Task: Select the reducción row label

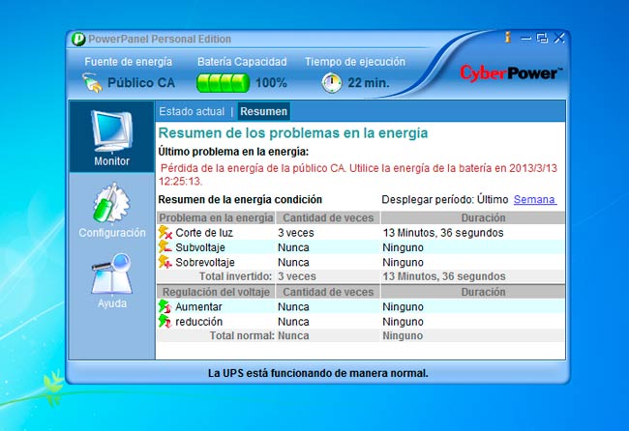Action: pos(198,322)
